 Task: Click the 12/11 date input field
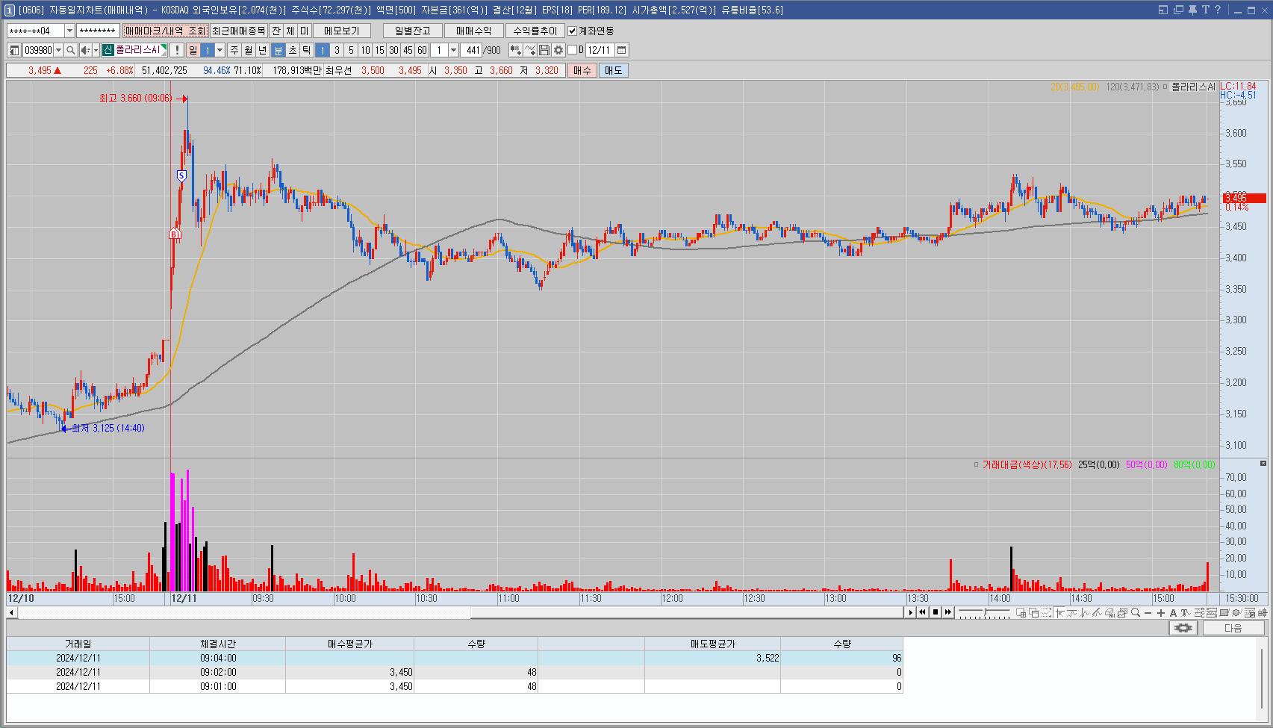[x=600, y=50]
